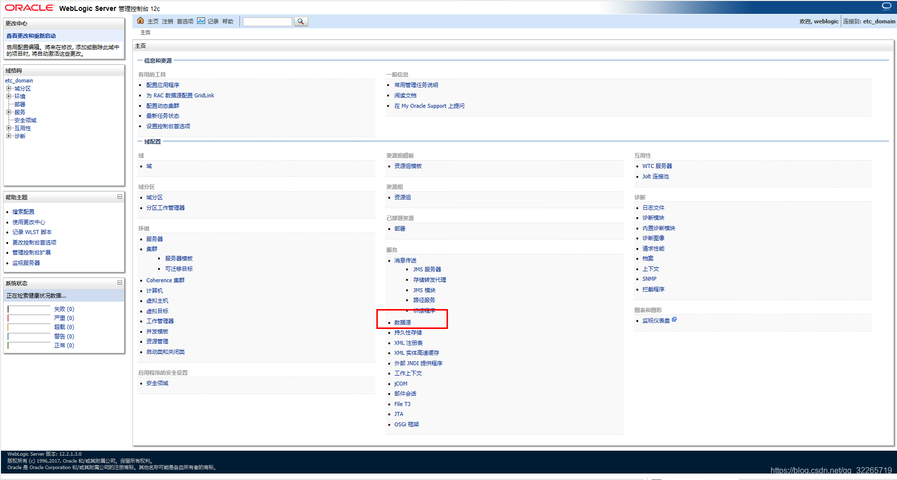
Task: Click 失败 (0) health status
Action: click(64, 309)
